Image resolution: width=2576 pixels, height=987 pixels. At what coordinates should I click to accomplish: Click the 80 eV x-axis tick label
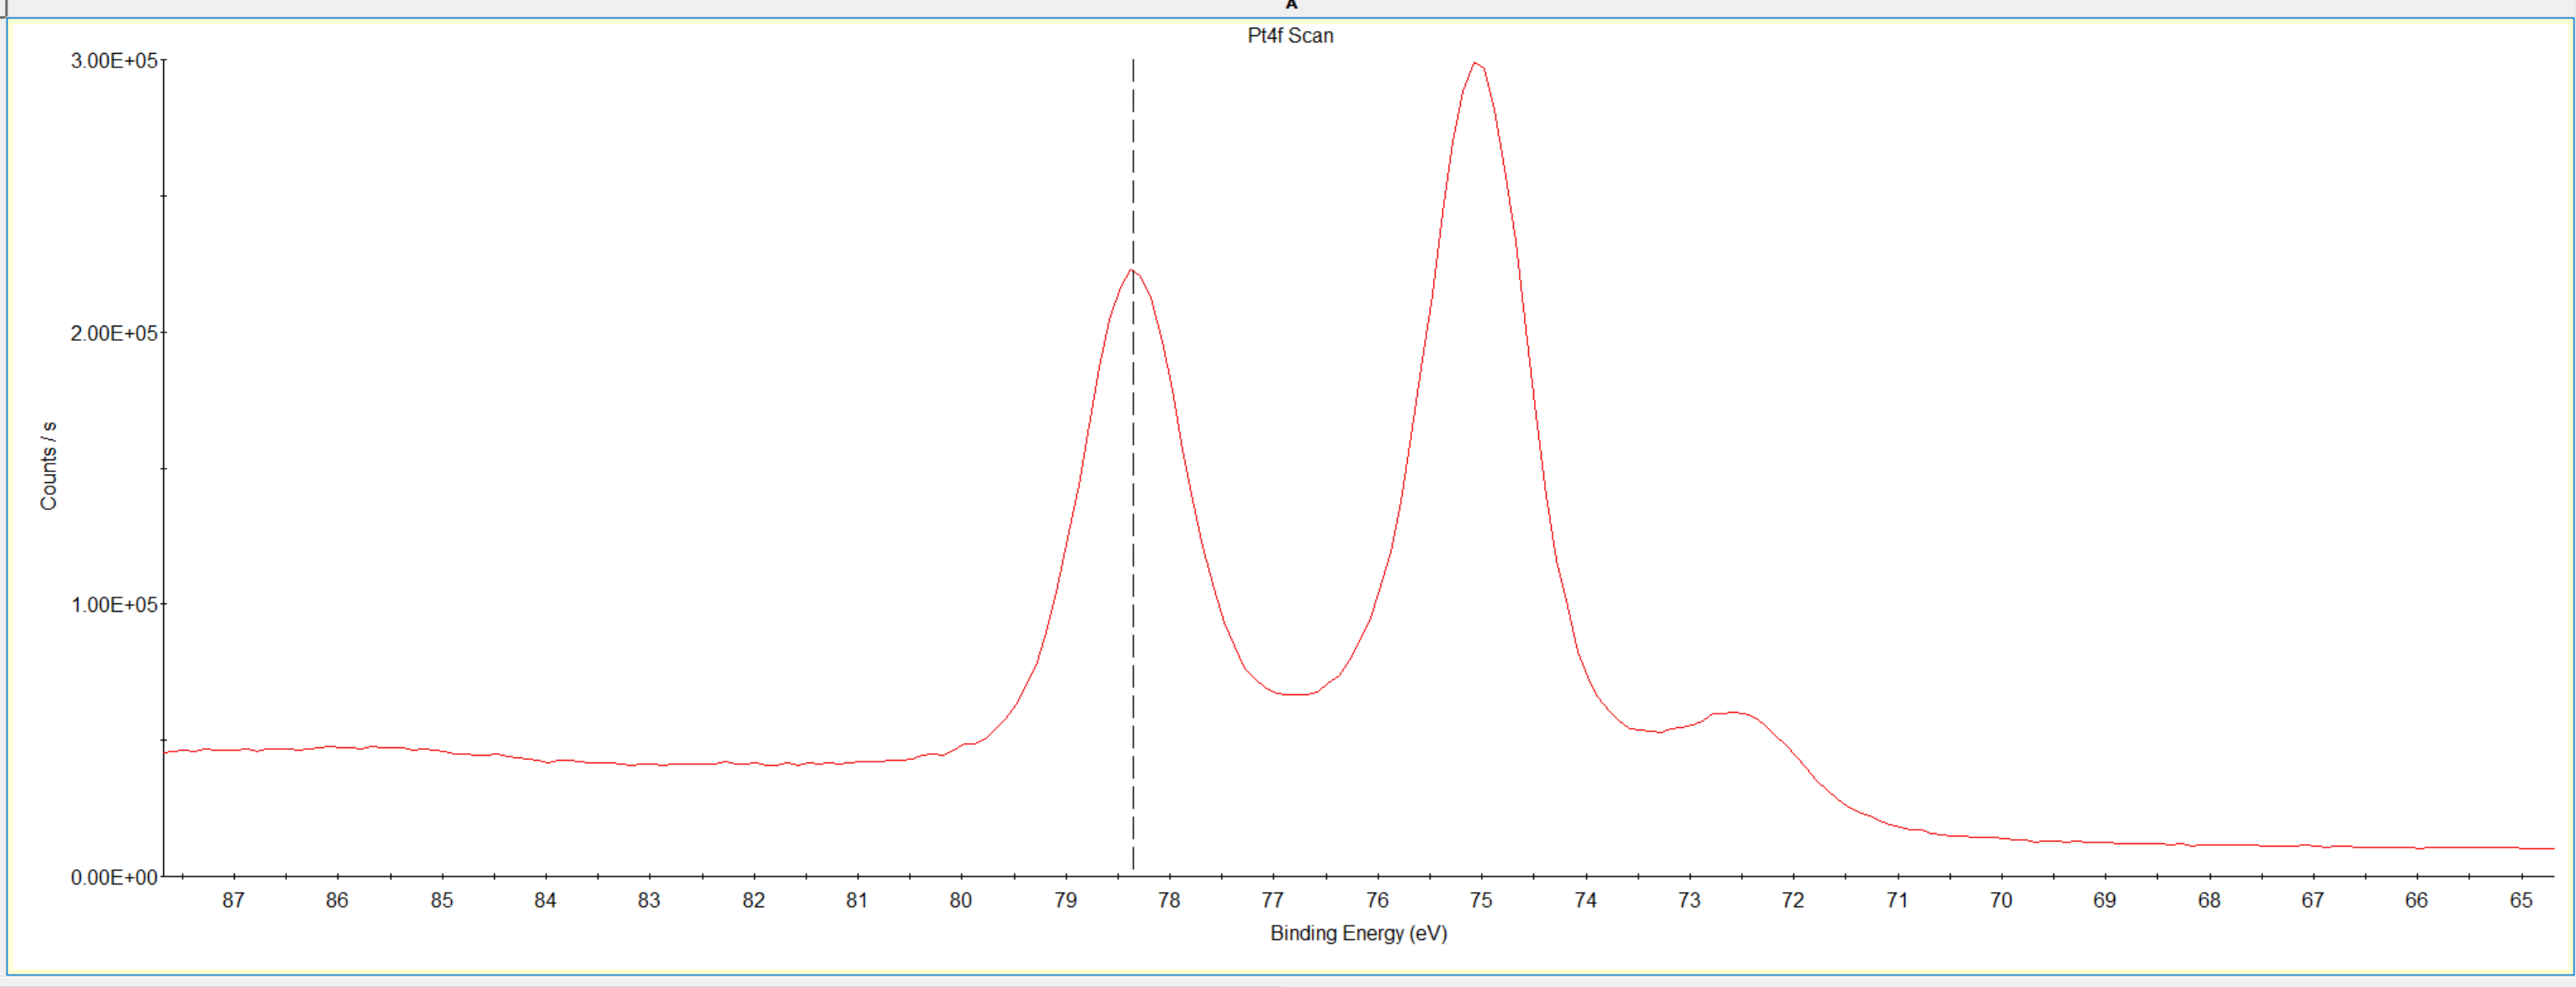pyautogui.click(x=960, y=900)
